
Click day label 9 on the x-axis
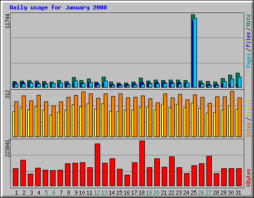[x=76, y=193]
